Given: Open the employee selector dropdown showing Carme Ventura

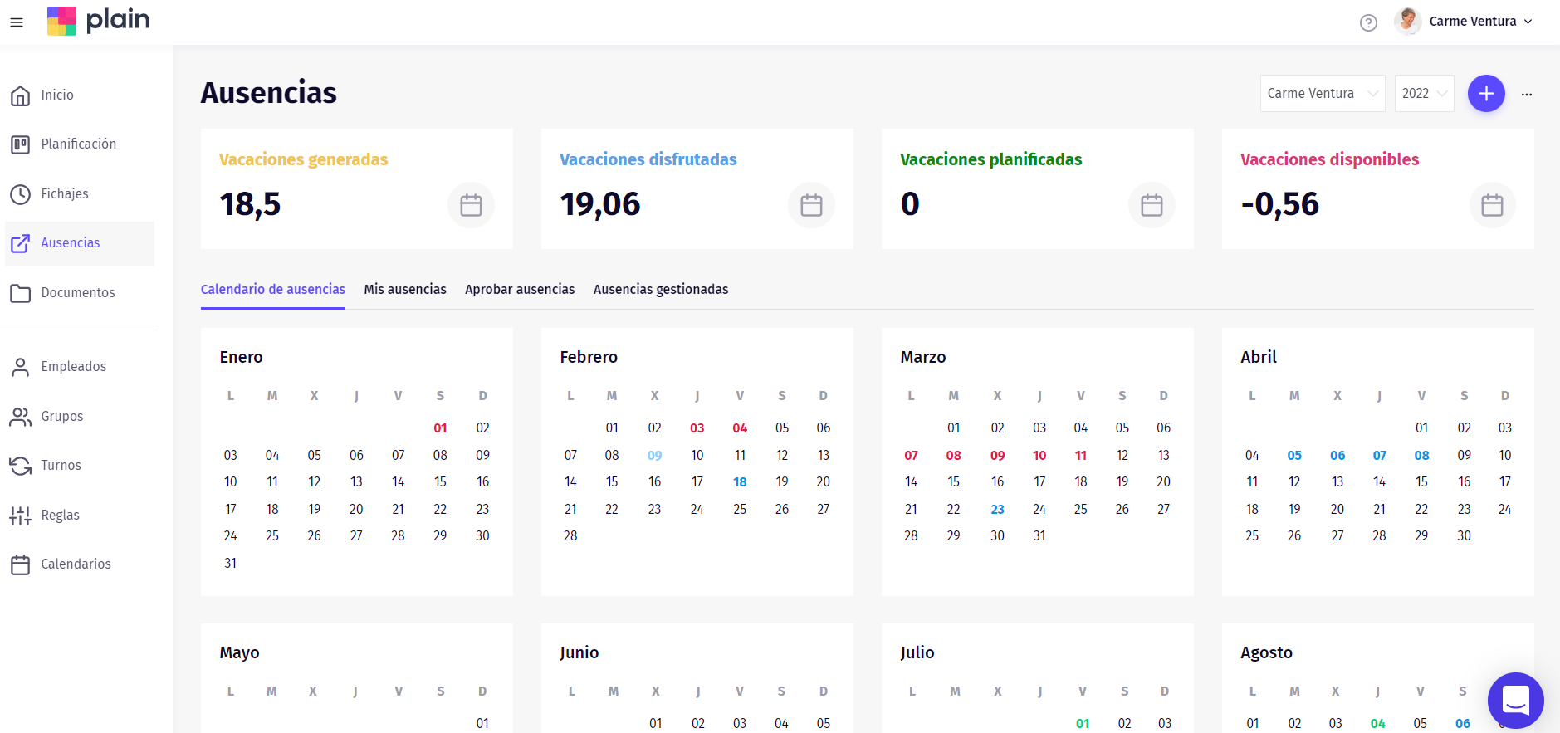Looking at the screenshot, I should point(1323,94).
